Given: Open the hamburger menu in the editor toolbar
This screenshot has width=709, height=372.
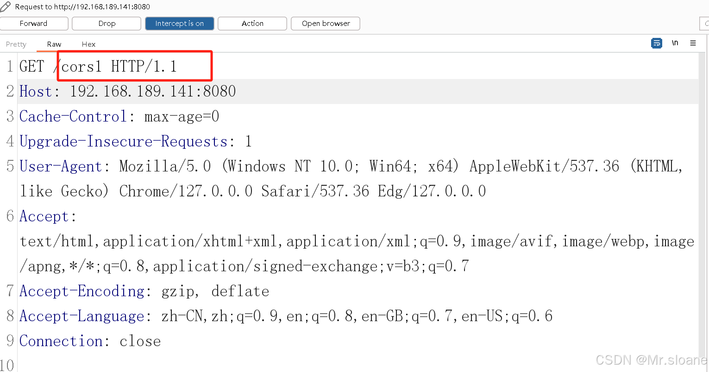Looking at the screenshot, I should (x=693, y=43).
